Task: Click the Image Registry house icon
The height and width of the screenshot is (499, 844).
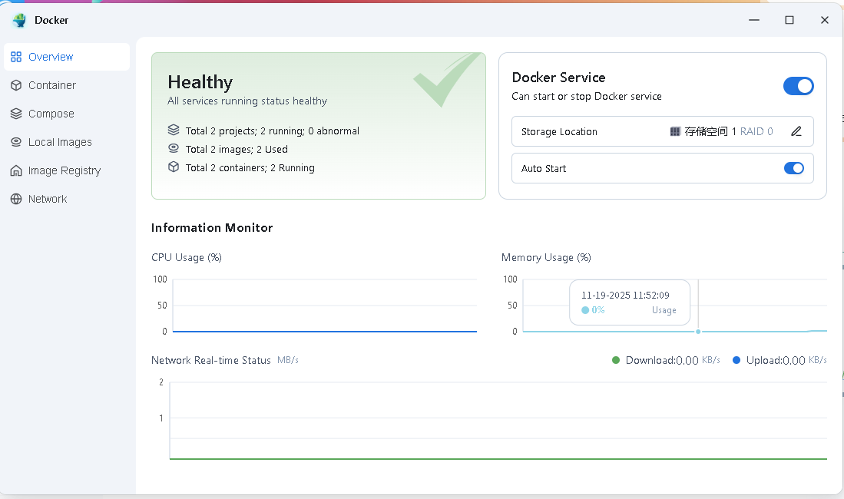Action: 16,170
